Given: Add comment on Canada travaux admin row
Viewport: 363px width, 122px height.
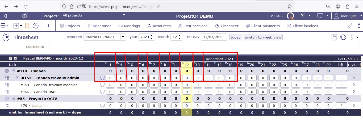Looking at the screenshot, I should [103, 78].
